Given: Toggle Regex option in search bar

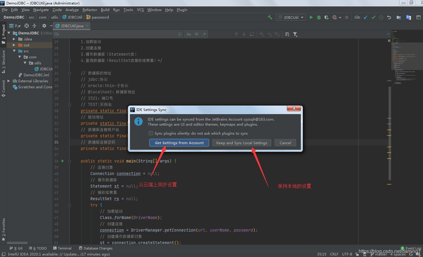Looking at the screenshot, I should click(x=204, y=34).
